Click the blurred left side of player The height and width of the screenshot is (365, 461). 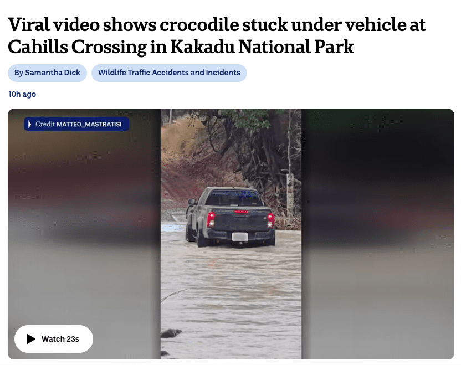[84, 234]
